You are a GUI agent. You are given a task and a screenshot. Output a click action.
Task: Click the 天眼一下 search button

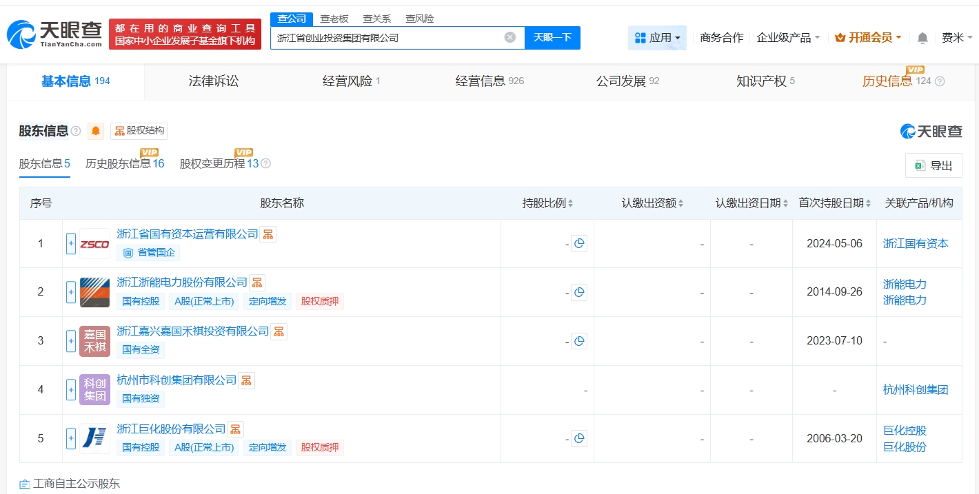[552, 38]
